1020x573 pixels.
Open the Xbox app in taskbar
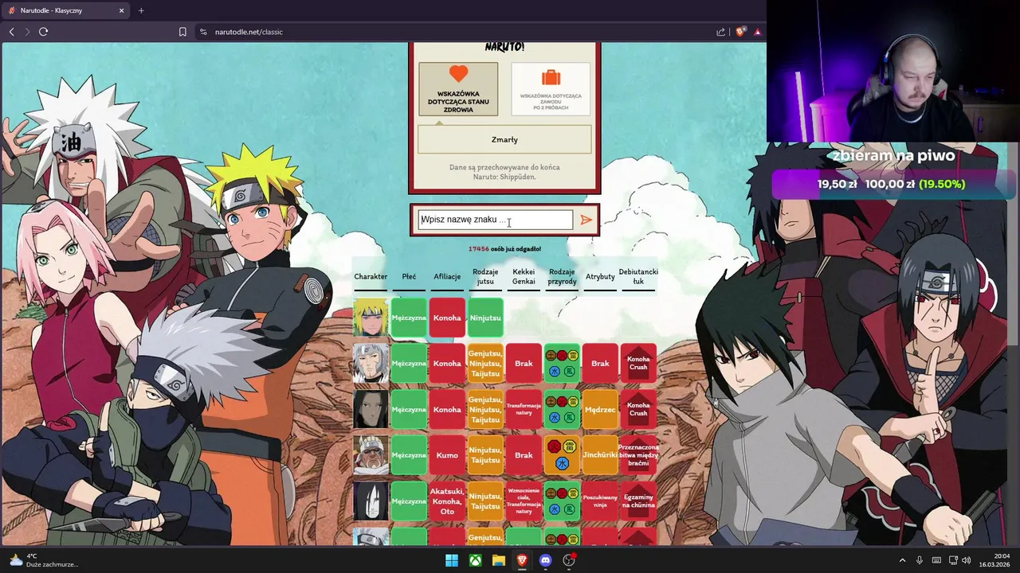475,560
